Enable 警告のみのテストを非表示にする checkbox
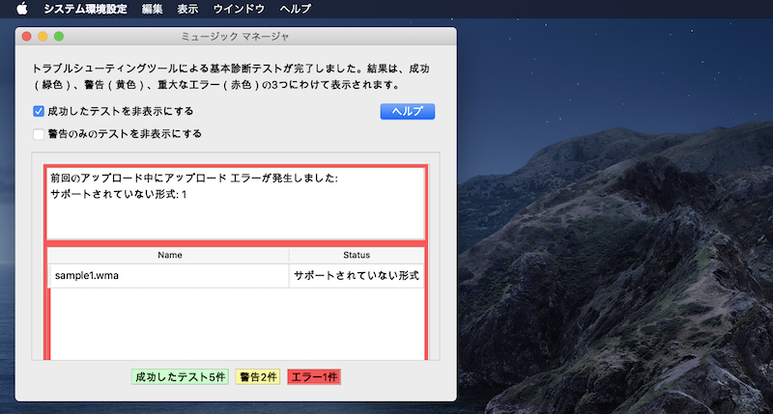This screenshot has height=414, width=773. (39, 134)
